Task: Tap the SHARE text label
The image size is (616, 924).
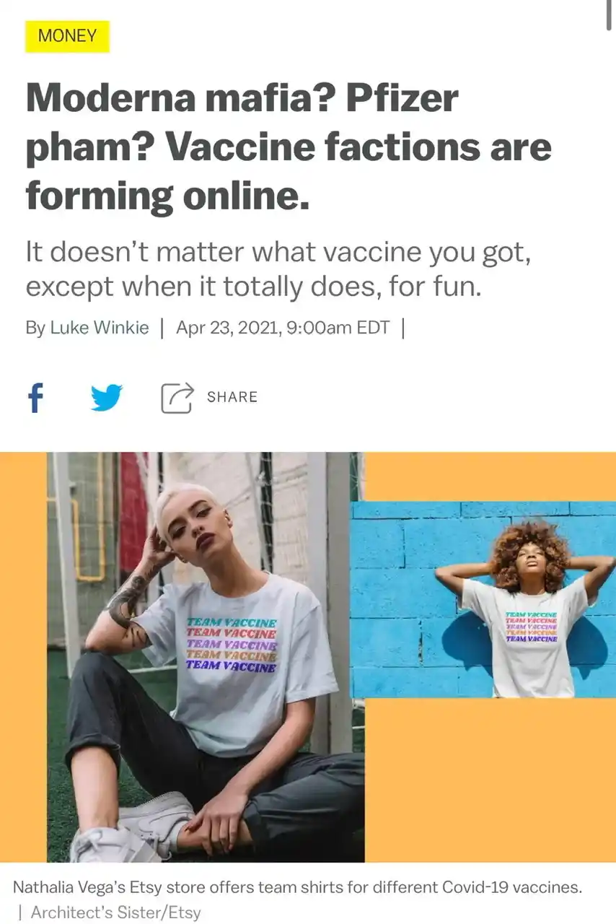Action: click(232, 397)
